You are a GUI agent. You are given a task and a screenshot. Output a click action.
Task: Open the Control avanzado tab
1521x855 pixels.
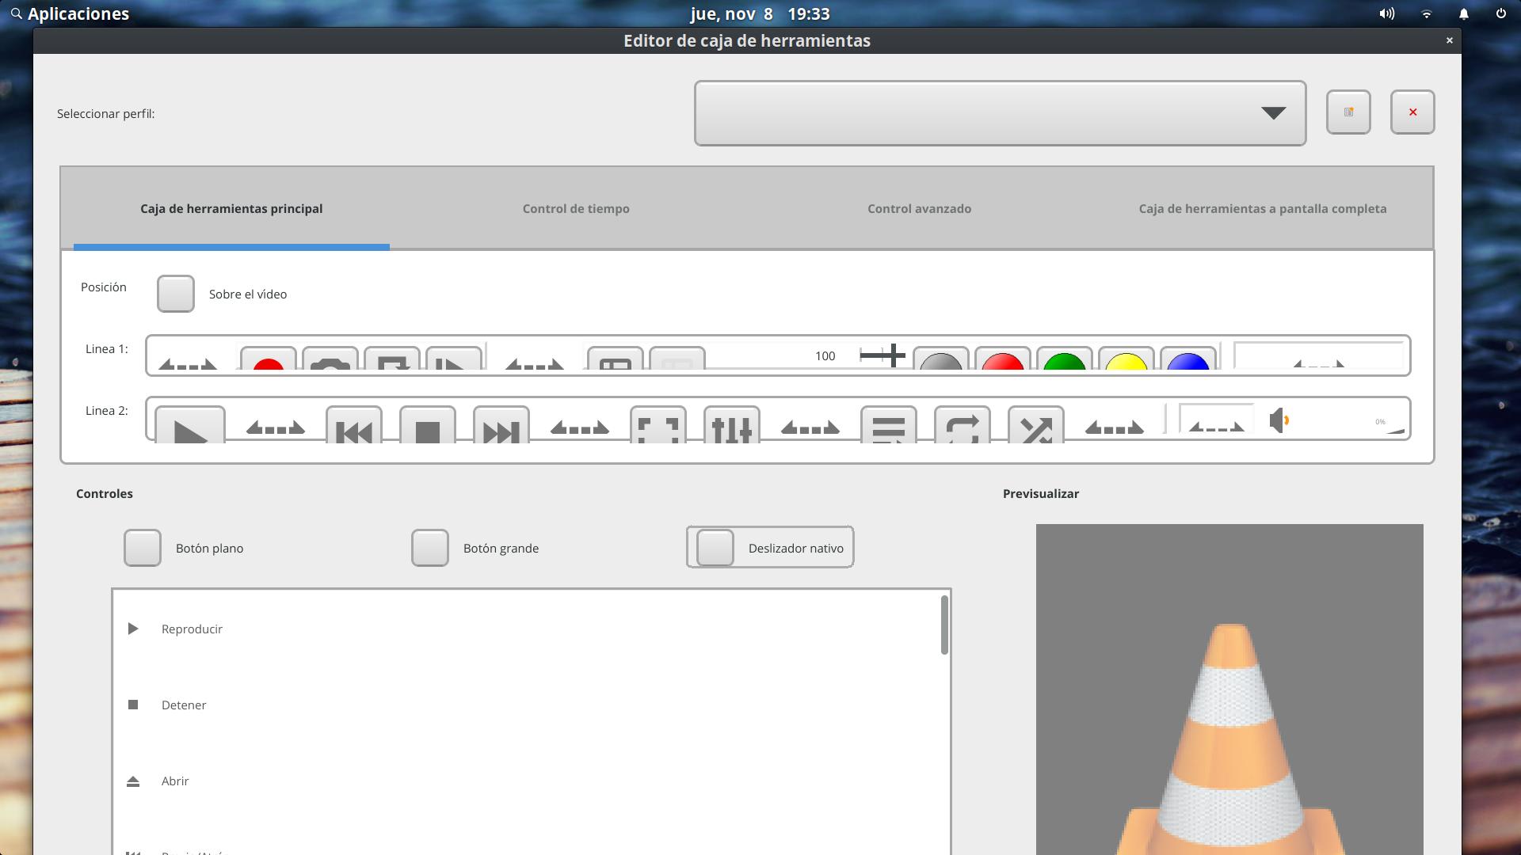click(x=918, y=208)
